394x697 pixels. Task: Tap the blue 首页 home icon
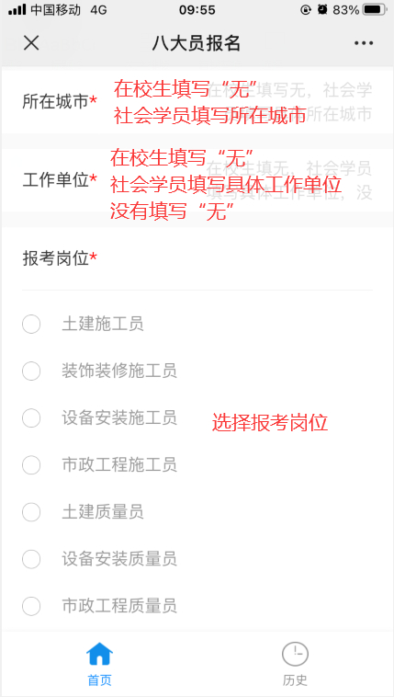pyautogui.click(x=99, y=654)
